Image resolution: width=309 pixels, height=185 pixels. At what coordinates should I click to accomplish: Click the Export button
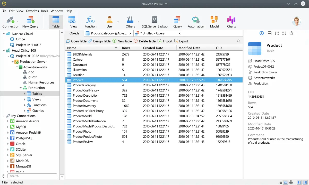click(181, 41)
